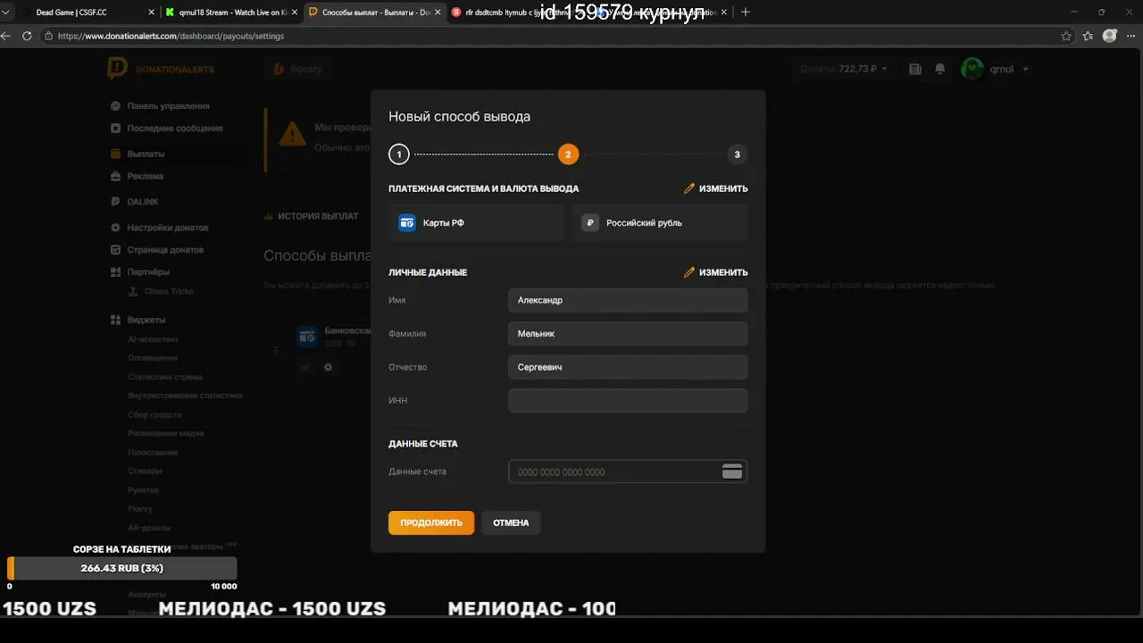Open DALINK in the sidebar
1143x643 pixels.
(x=142, y=202)
